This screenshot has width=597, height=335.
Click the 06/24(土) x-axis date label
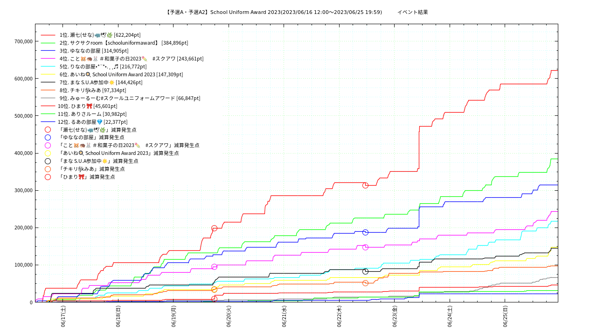click(450, 316)
